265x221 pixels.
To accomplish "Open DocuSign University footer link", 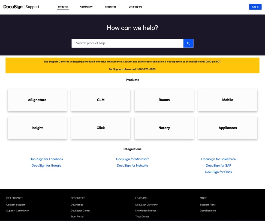I will point(146,205).
